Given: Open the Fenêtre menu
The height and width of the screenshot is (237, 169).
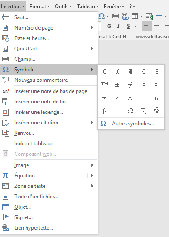Looking at the screenshot, I should pos(114,7).
